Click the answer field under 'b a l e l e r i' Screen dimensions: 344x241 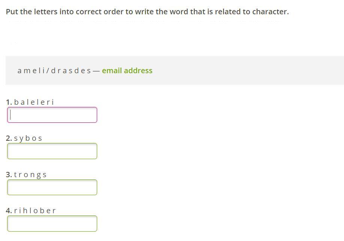(x=52, y=115)
